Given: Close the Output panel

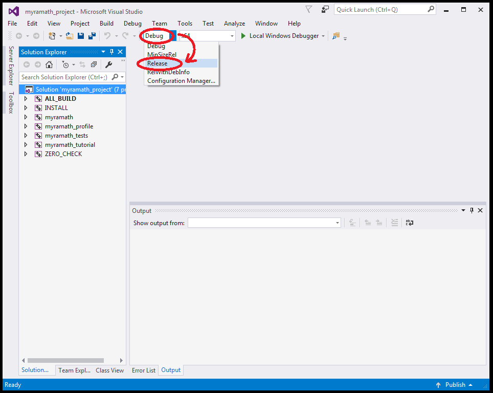Looking at the screenshot, I should click(x=480, y=210).
